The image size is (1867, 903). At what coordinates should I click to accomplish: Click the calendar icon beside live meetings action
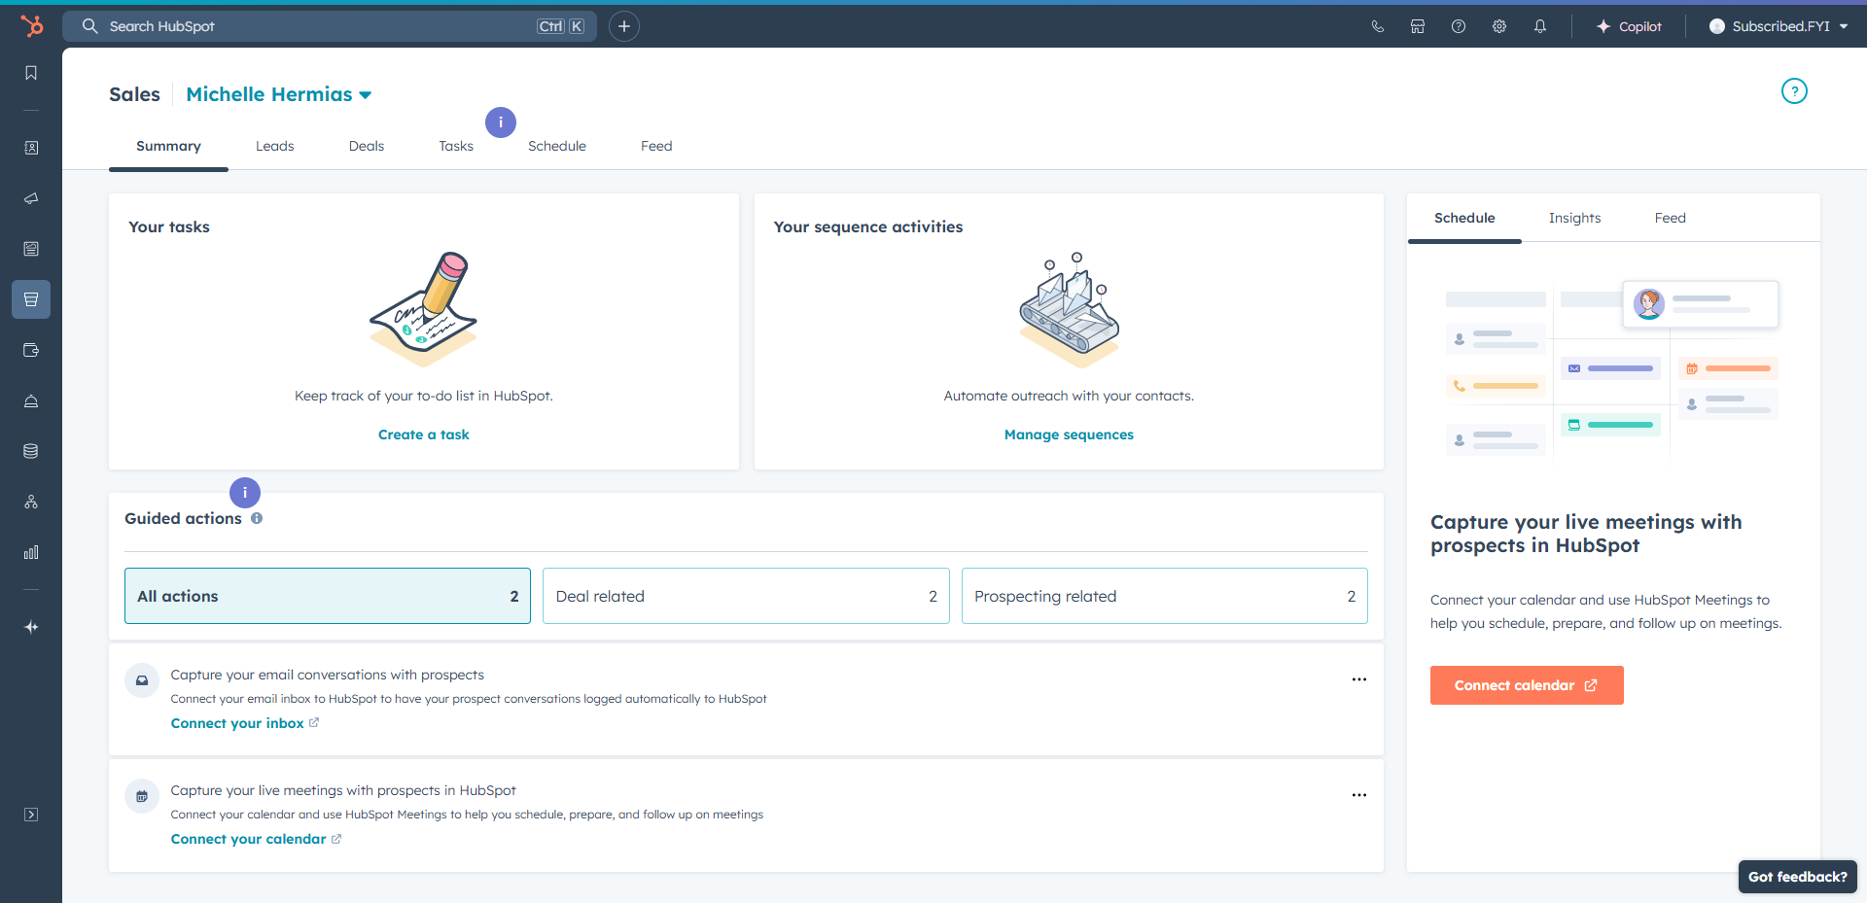(x=142, y=796)
